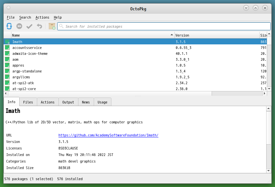This screenshot has width=275, height=187.
Task: Sort by the Name column header
Action: coord(93,35)
